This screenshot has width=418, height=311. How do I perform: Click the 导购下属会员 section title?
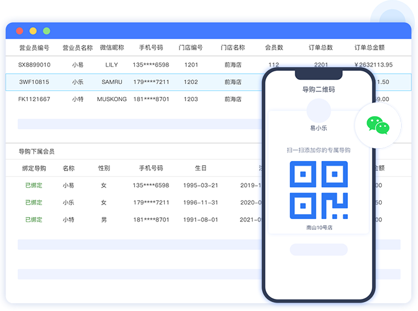pos(36,151)
